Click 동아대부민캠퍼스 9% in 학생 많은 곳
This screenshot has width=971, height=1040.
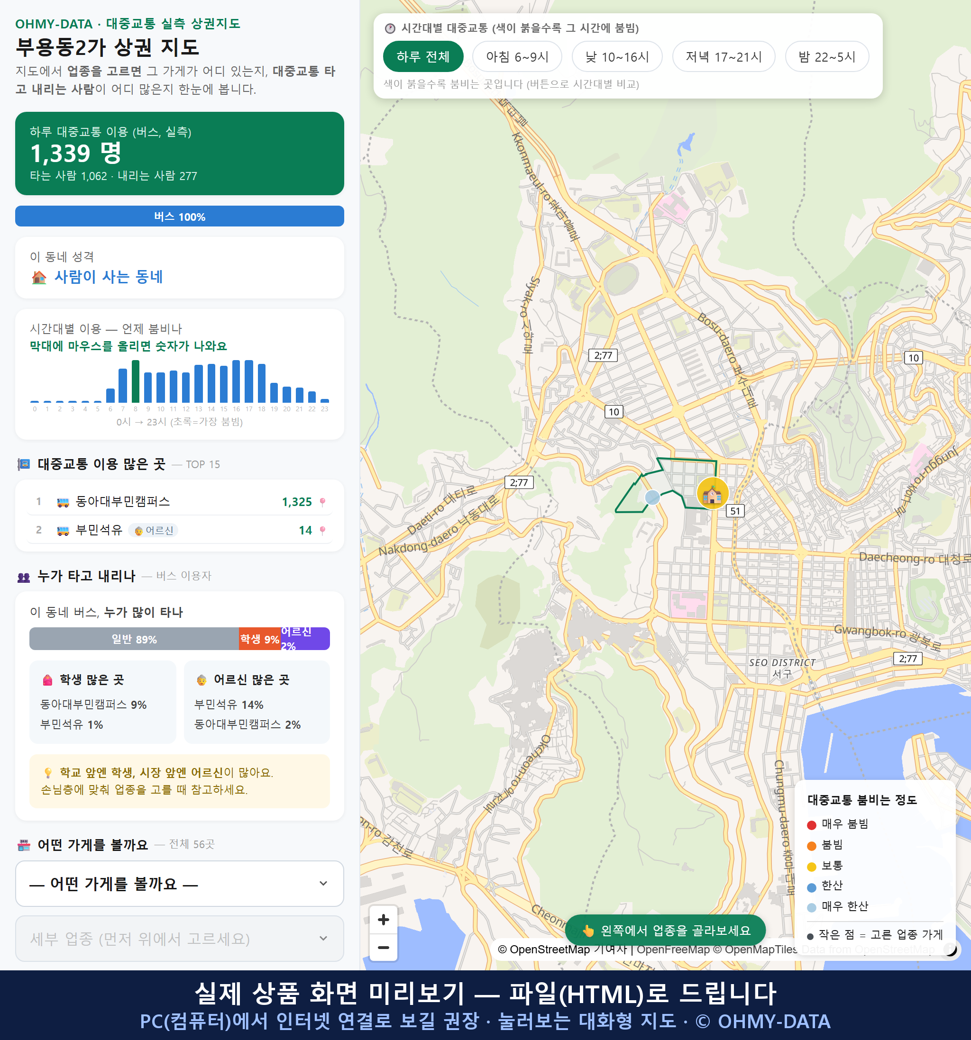[x=93, y=704]
